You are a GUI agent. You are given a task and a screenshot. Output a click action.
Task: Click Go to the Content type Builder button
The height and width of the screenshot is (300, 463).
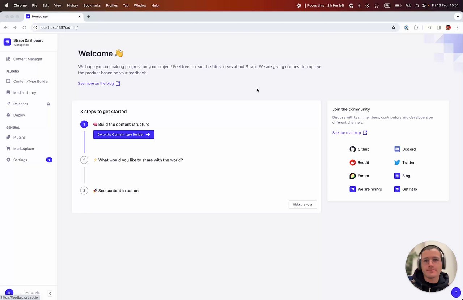124,135
